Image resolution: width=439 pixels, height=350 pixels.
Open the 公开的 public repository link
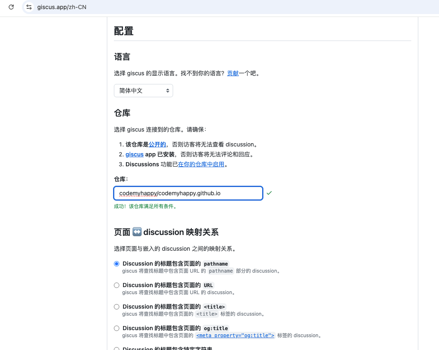(x=157, y=144)
